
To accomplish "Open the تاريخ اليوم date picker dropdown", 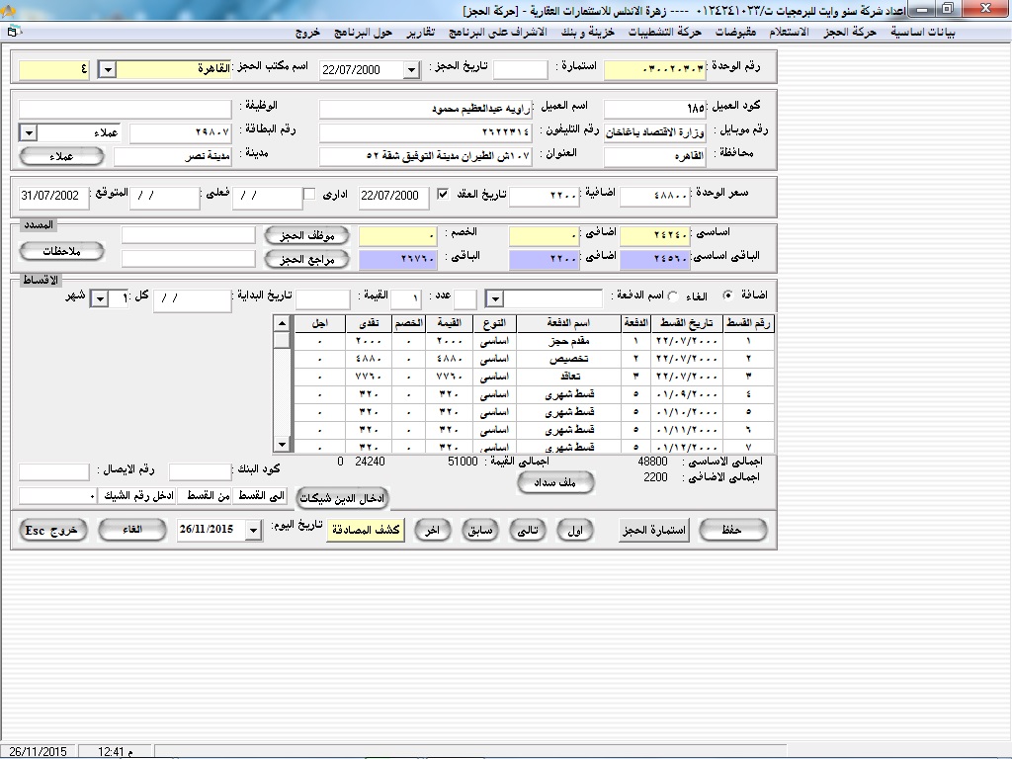I will tap(253, 531).
